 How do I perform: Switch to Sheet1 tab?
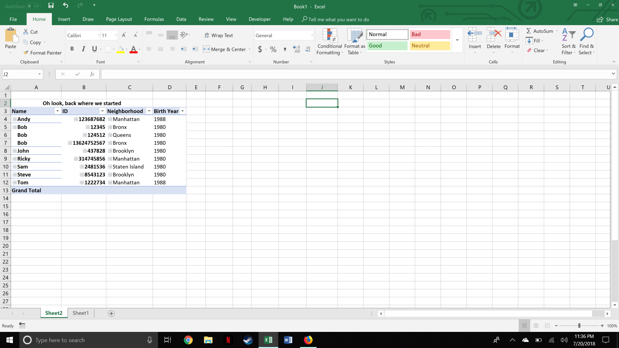(x=81, y=313)
